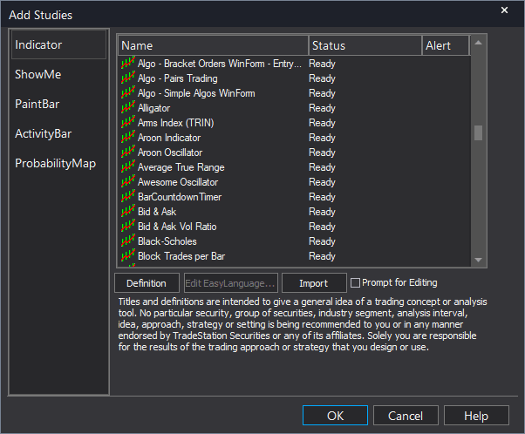Choose the Black-Scholes indicator name
Image resolution: width=525 pixels, height=434 pixels.
pos(167,241)
